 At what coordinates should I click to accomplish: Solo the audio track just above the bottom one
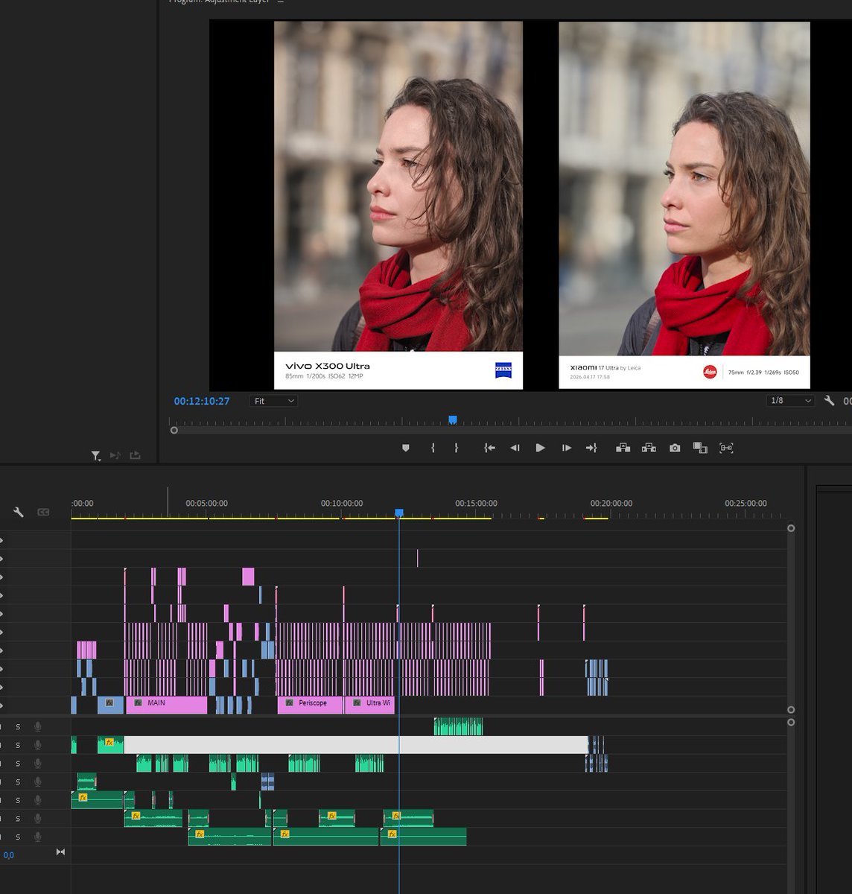click(18, 819)
